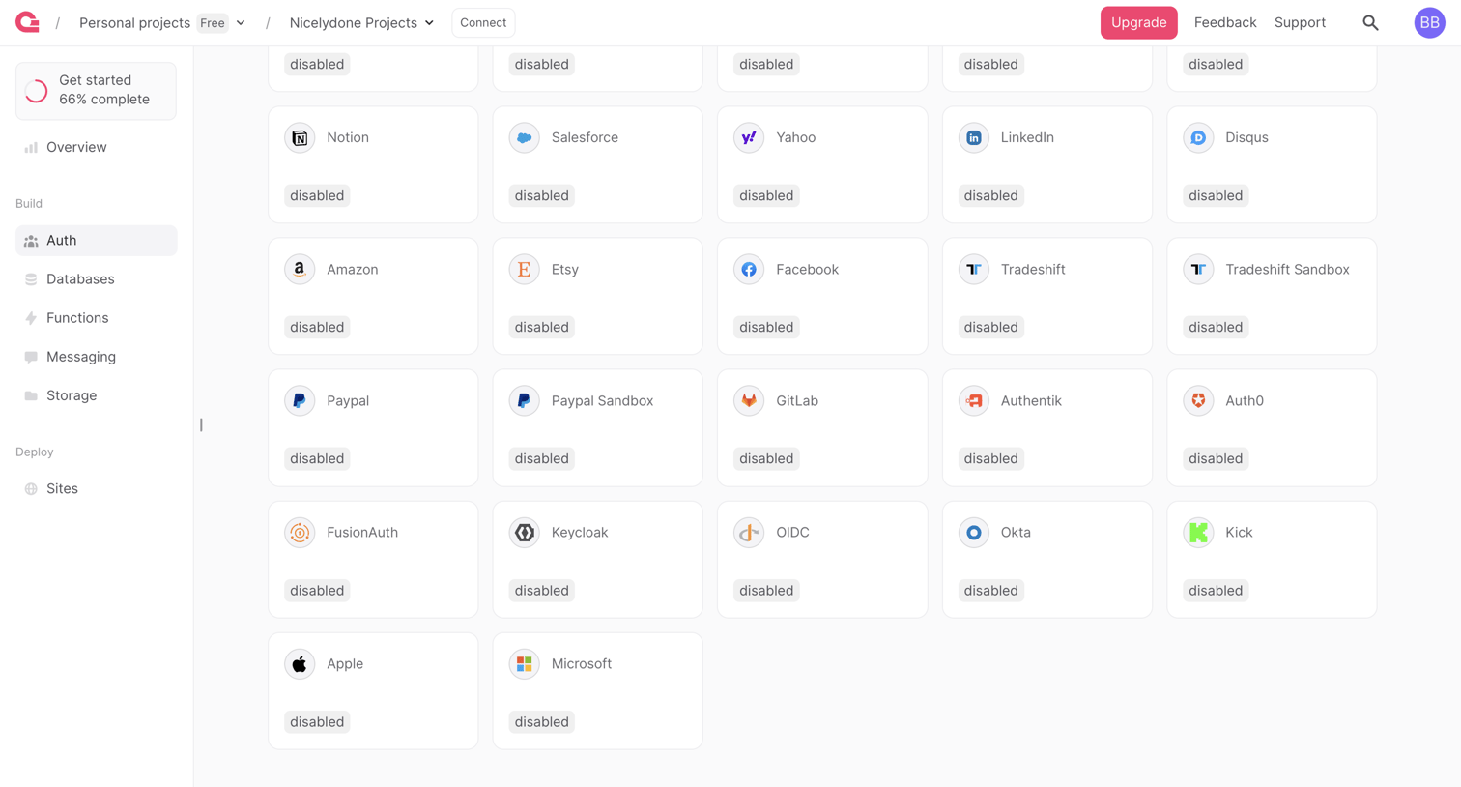
Task: Select Databases in the sidebar
Action: [x=97, y=278]
